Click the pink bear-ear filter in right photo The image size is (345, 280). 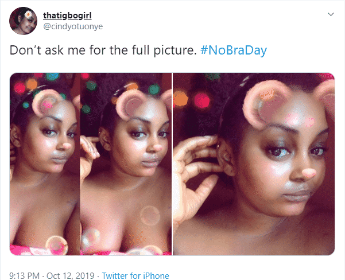click(x=268, y=103)
